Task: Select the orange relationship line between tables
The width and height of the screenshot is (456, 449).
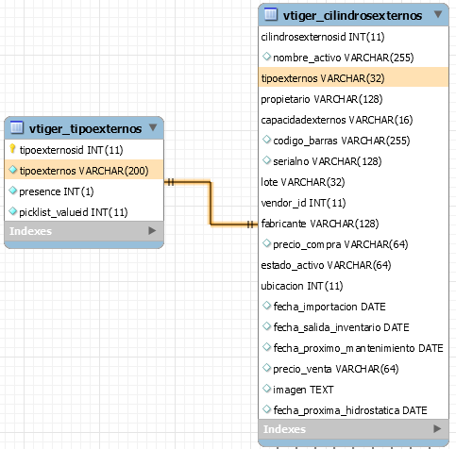Action: (x=211, y=203)
